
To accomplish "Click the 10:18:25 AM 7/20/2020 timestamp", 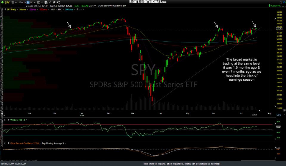I will (13, 164).
